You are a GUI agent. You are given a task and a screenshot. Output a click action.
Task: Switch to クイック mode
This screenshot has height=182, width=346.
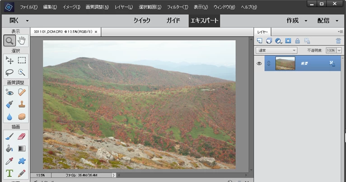tap(142, 20)
